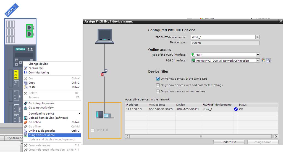Click the down arrow key on drive panel

pyautogui.click(x=16, y=64)
